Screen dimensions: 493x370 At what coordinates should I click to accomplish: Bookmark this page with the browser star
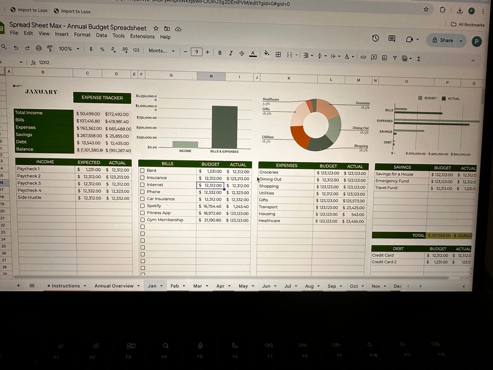(x=426, y=9)
